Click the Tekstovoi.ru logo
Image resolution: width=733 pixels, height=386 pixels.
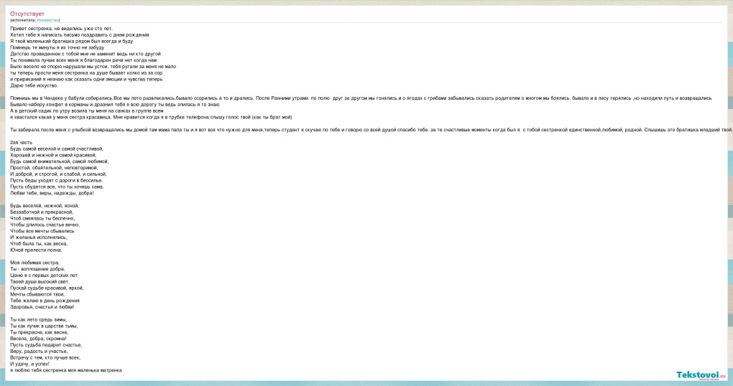(701, 375)
